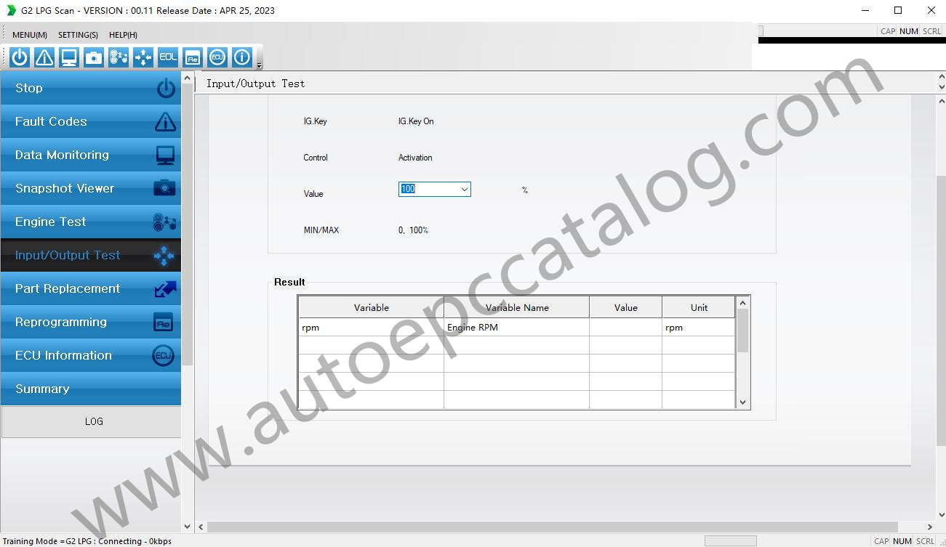Click the ECU toolbar icon
This screenshot has width=946, height=547.
217,57
